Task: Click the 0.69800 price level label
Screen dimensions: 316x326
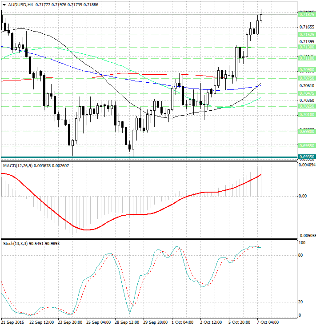Action: [x=307, y=131]
